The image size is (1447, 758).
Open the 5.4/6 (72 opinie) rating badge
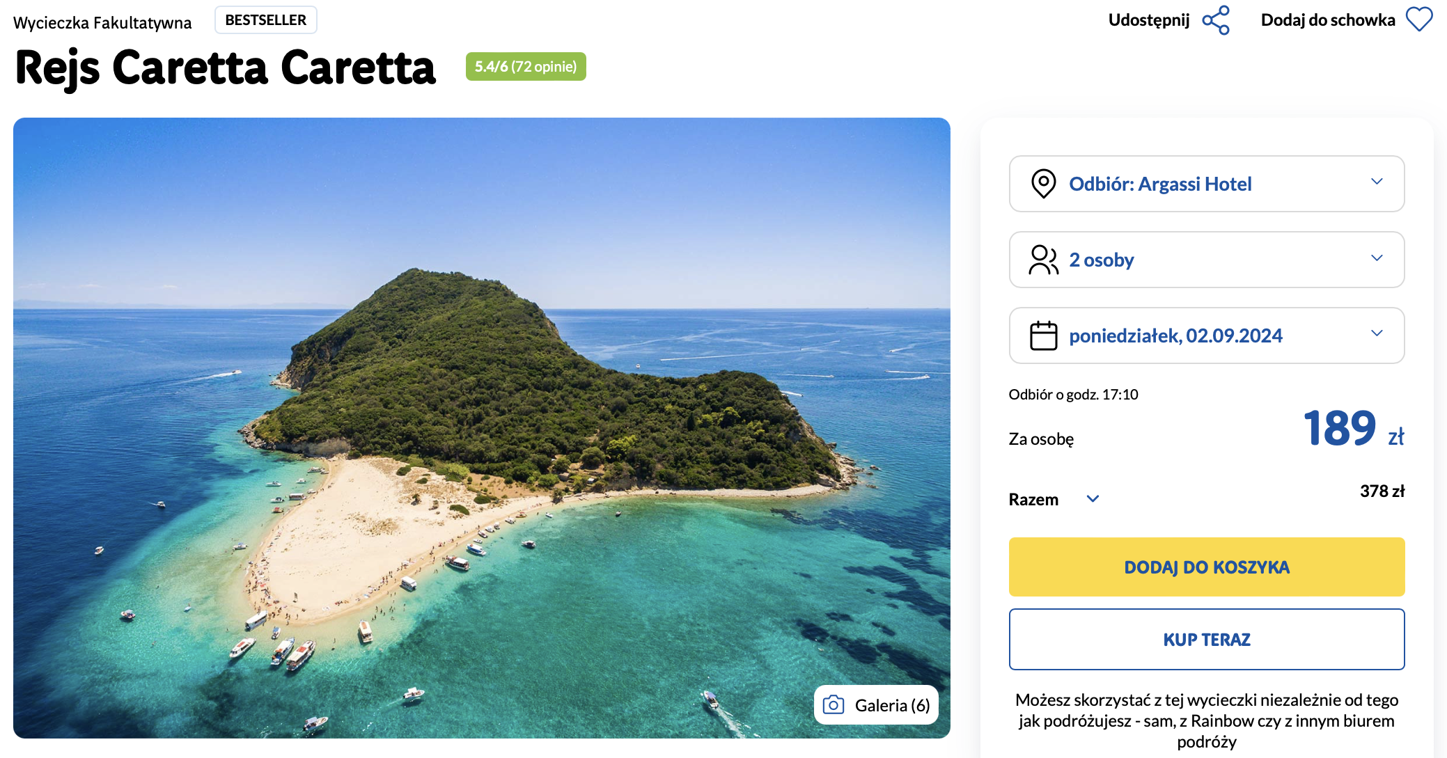click(x=526, y=67)
